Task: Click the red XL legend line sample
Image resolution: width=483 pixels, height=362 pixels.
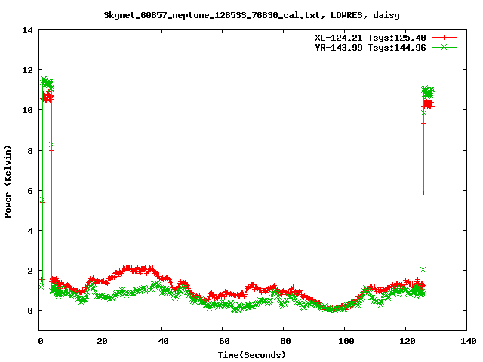Action: click(x=444, y=38)
